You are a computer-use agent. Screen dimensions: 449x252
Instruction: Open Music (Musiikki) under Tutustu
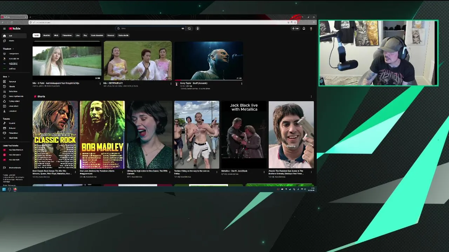tap(13, 123)
